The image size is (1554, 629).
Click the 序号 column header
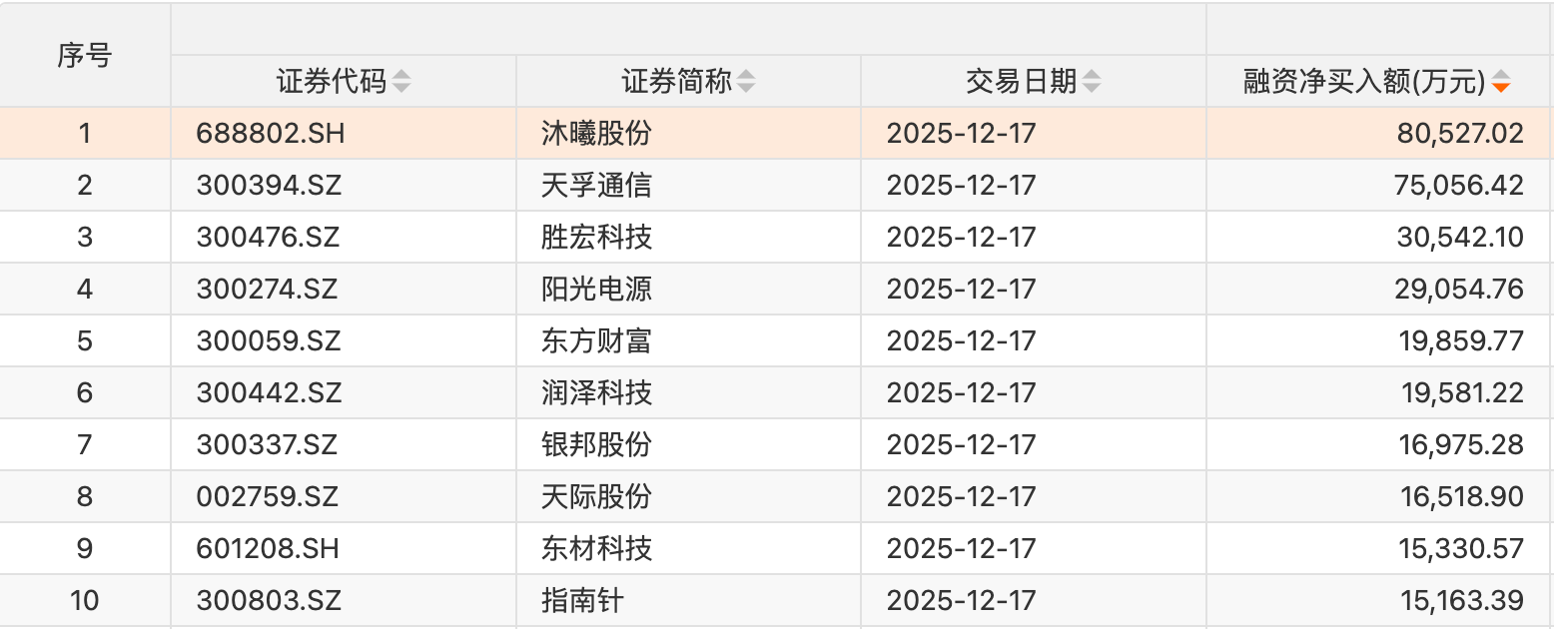85,56
